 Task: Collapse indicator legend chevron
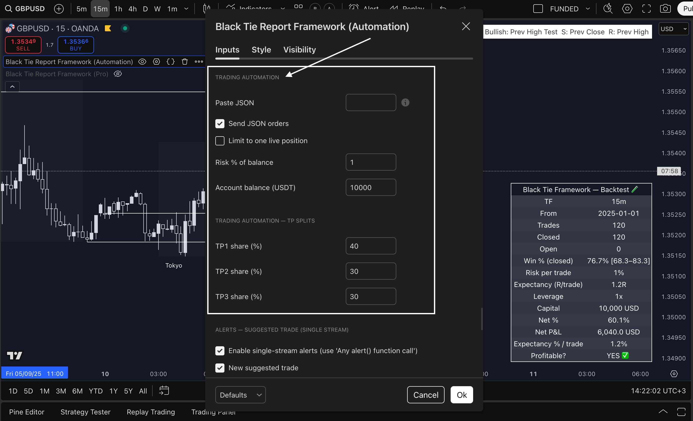tap(12, 87)
